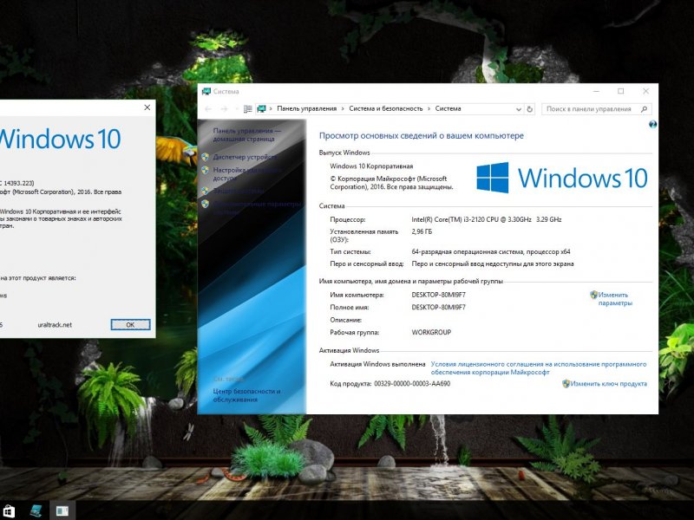Open the blue winver app on the taskbar

pyautogui.click(x=36, y=511)
